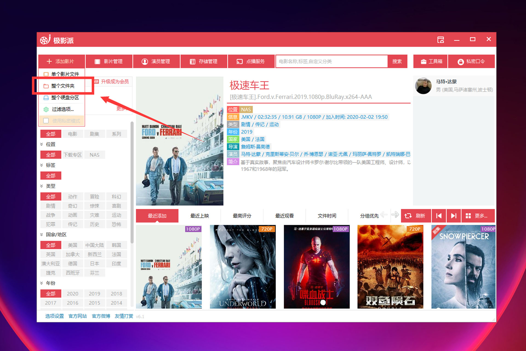This screenshot has width=526, height=351.
Task: Filter by the Series (系列) category
Action: click(116, 134)
